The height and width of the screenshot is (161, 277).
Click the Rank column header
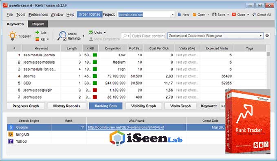pyautogui.click(x=69, y=121)
